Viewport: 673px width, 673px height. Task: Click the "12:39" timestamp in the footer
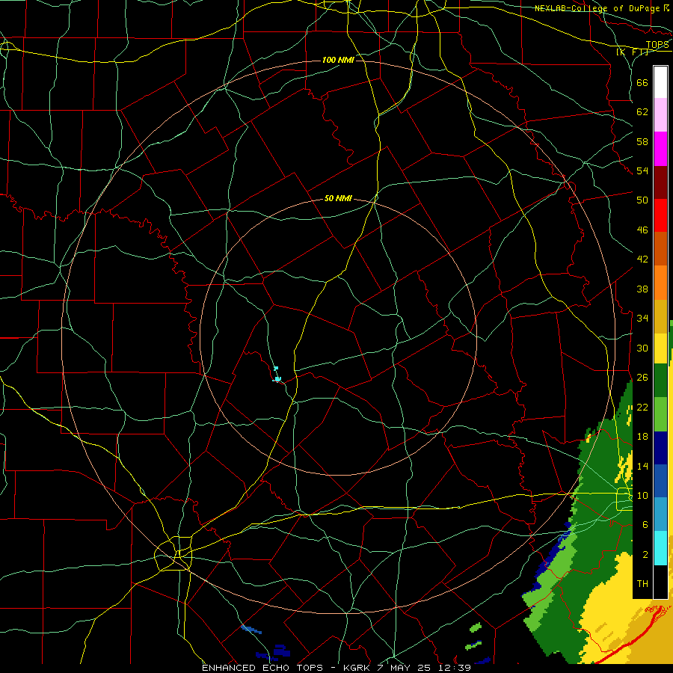[455, 668]
